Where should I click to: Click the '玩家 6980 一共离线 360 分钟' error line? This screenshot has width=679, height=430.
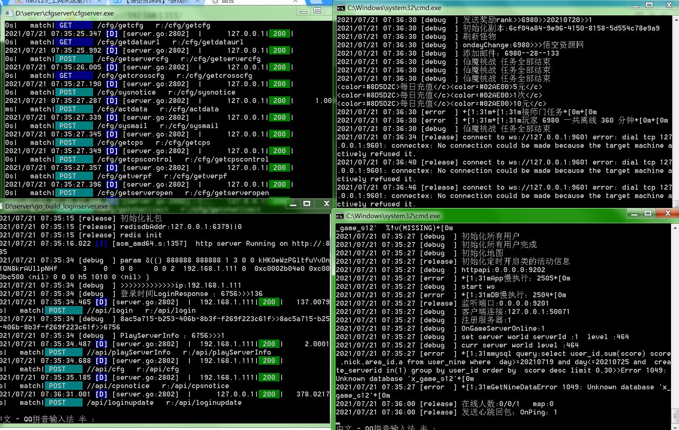point(503,121)
